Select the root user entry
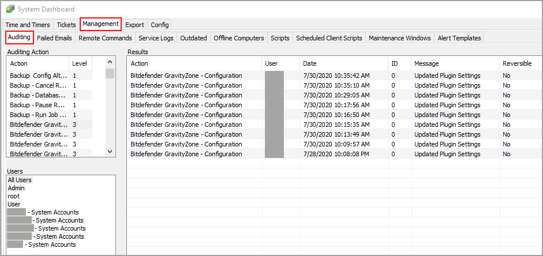 click(13, 196)
